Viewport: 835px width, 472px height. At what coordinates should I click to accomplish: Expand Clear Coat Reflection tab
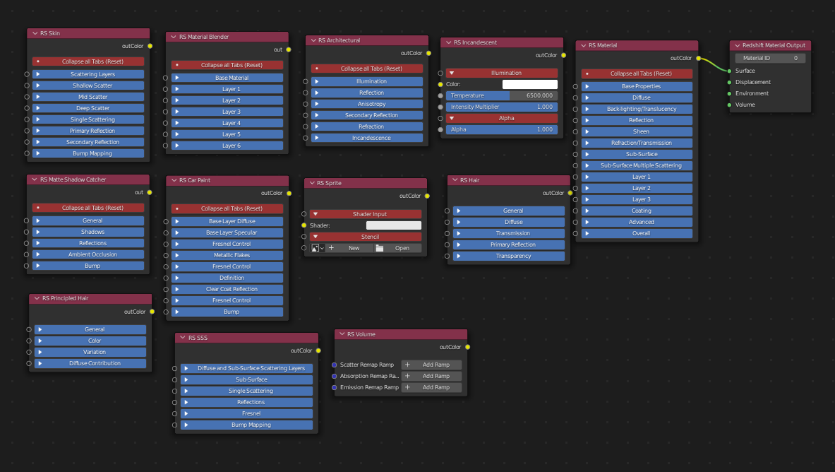tap(227, 289)
